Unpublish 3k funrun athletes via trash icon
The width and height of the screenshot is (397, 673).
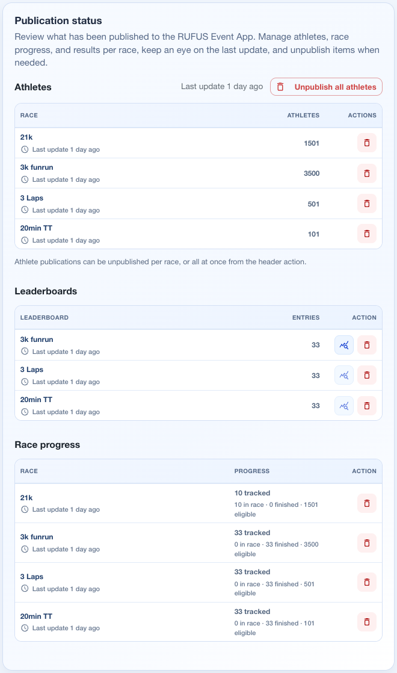pyautogui.click(x=366, y=173)
